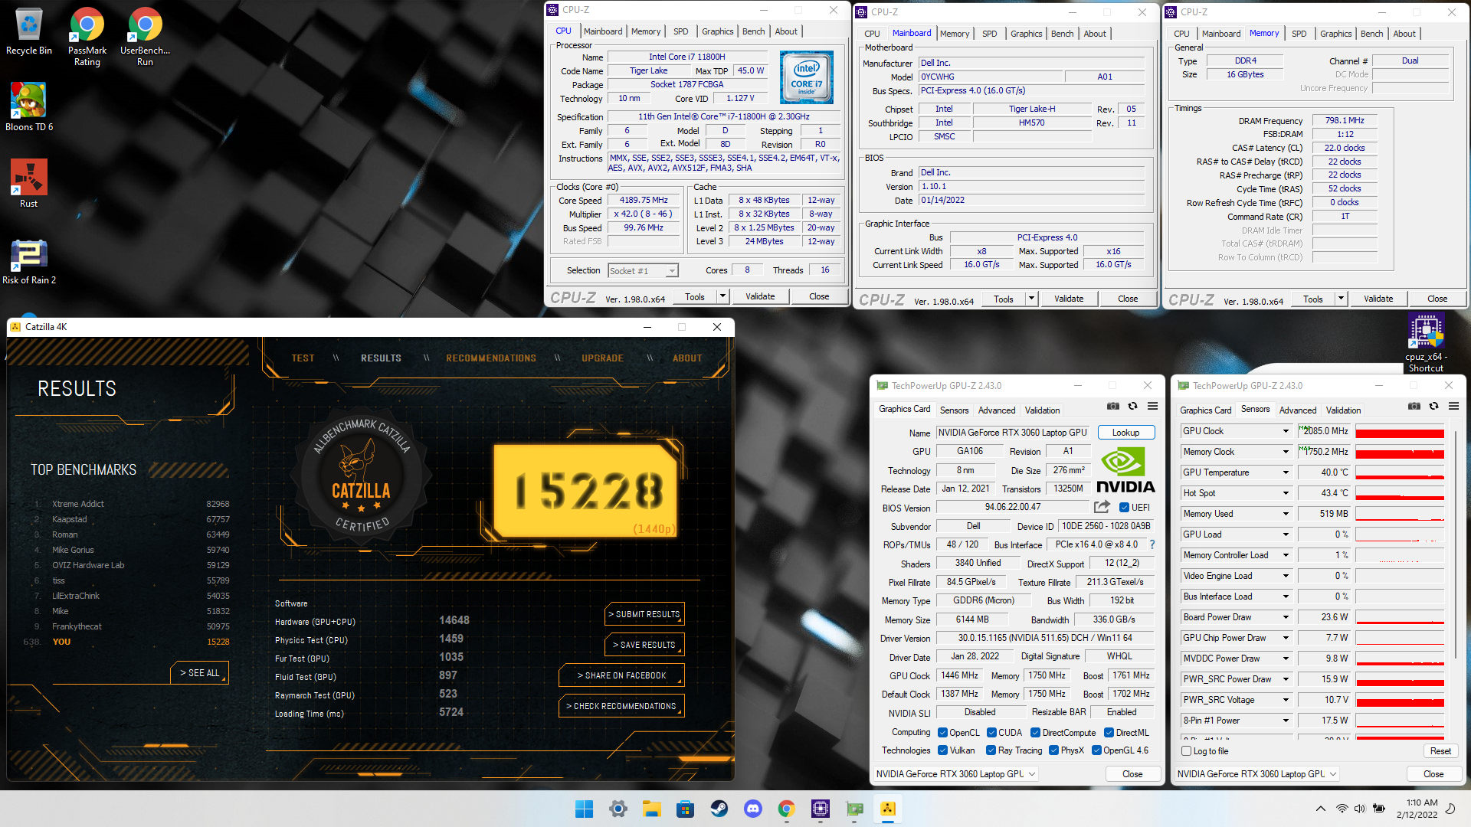The image size is (1471, 827).
Task: Toggle the UEFI checkbox
Action: [x=1124, y=507]
